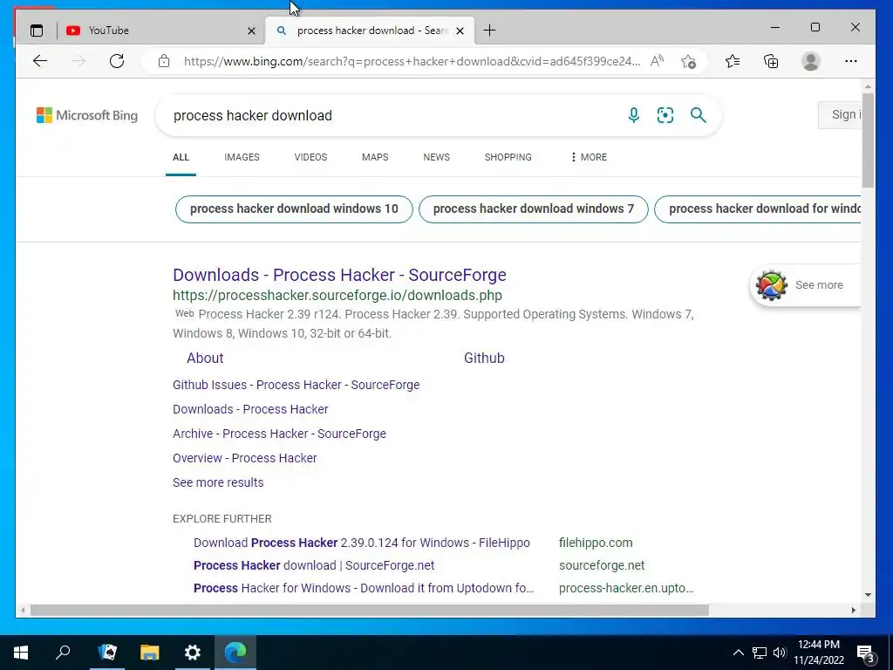Click the vertical scrollbar thumb
Viewport: 893px width, 670px height.
868,140
